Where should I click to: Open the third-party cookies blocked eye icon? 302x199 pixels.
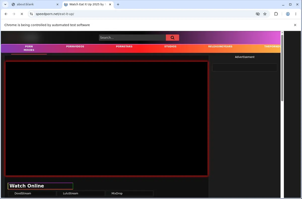click(258, 14)
